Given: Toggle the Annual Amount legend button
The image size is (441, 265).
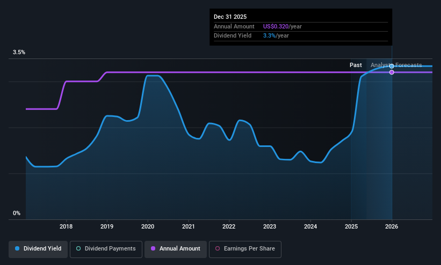Looking at the screenshot, I should click(x=176, y=249).
